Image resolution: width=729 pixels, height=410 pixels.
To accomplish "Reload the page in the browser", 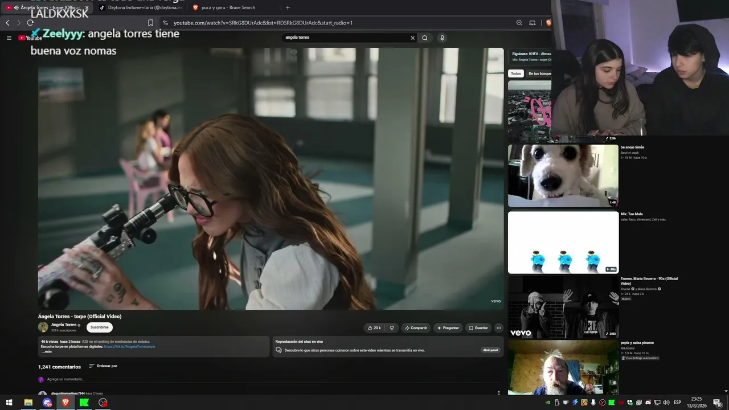I will (x=30, y=23).
